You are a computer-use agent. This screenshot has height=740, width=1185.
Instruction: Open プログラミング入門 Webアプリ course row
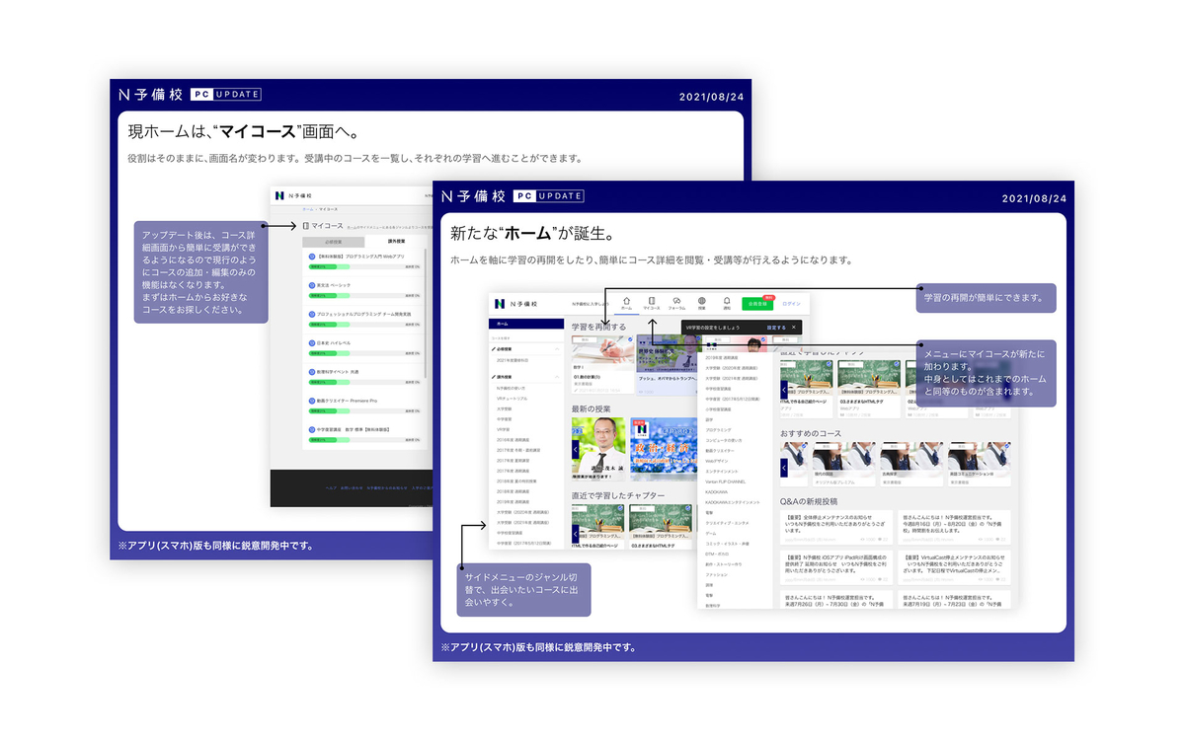tap(363, 261)
